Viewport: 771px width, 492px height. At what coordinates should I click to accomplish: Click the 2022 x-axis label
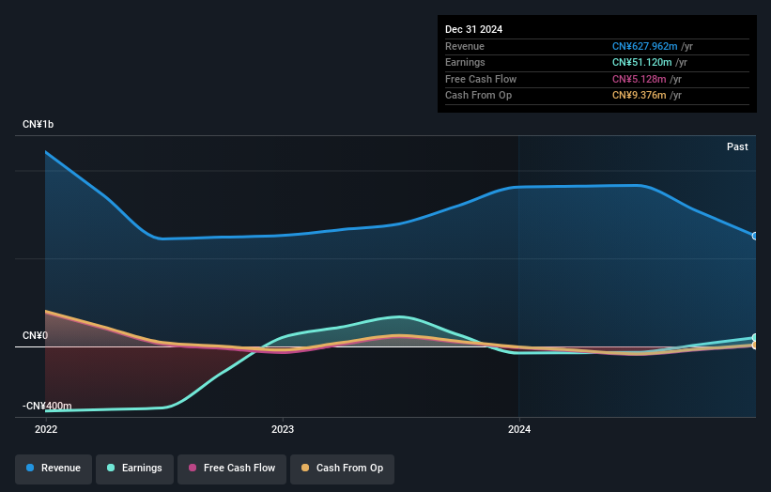coord(46,429)
